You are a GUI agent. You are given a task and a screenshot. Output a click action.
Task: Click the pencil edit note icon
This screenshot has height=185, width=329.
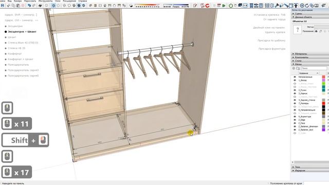[x=195, y=6]
